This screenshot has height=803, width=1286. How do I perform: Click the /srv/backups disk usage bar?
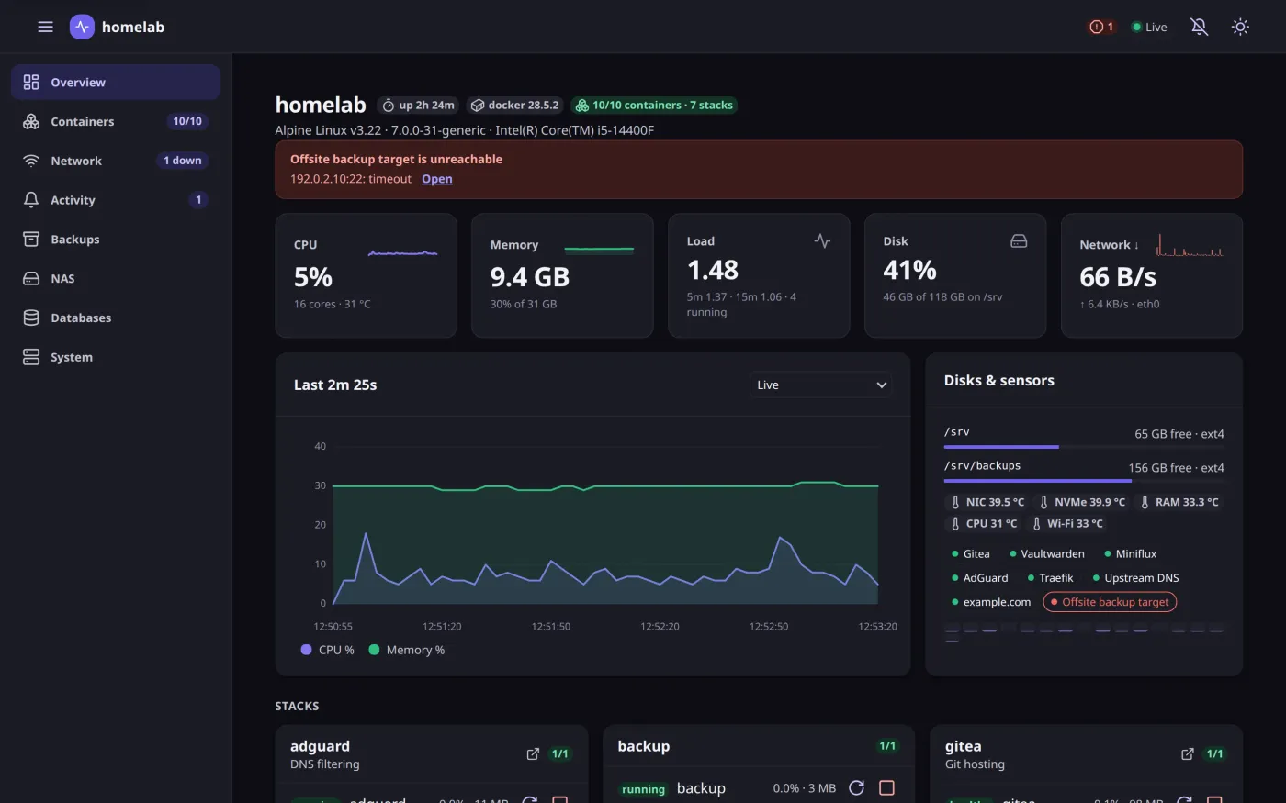(x=1084, y=480)
